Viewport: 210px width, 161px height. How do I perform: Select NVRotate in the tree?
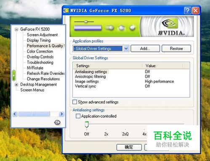(x=35, y=68)
